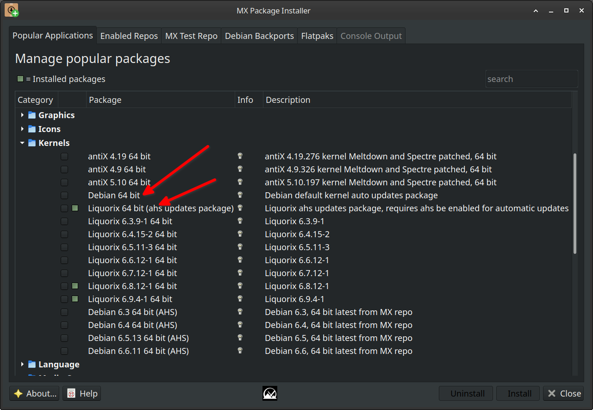Click info bulb for antiX 4.9 64 bit
Viewport: 593px width, 410px height.
click(240, 169)
